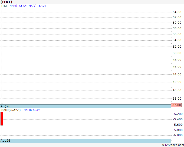The height and width of the screenshot is (147, 184).
Task: Click the 48.00 price axis label
Action: 177,60
